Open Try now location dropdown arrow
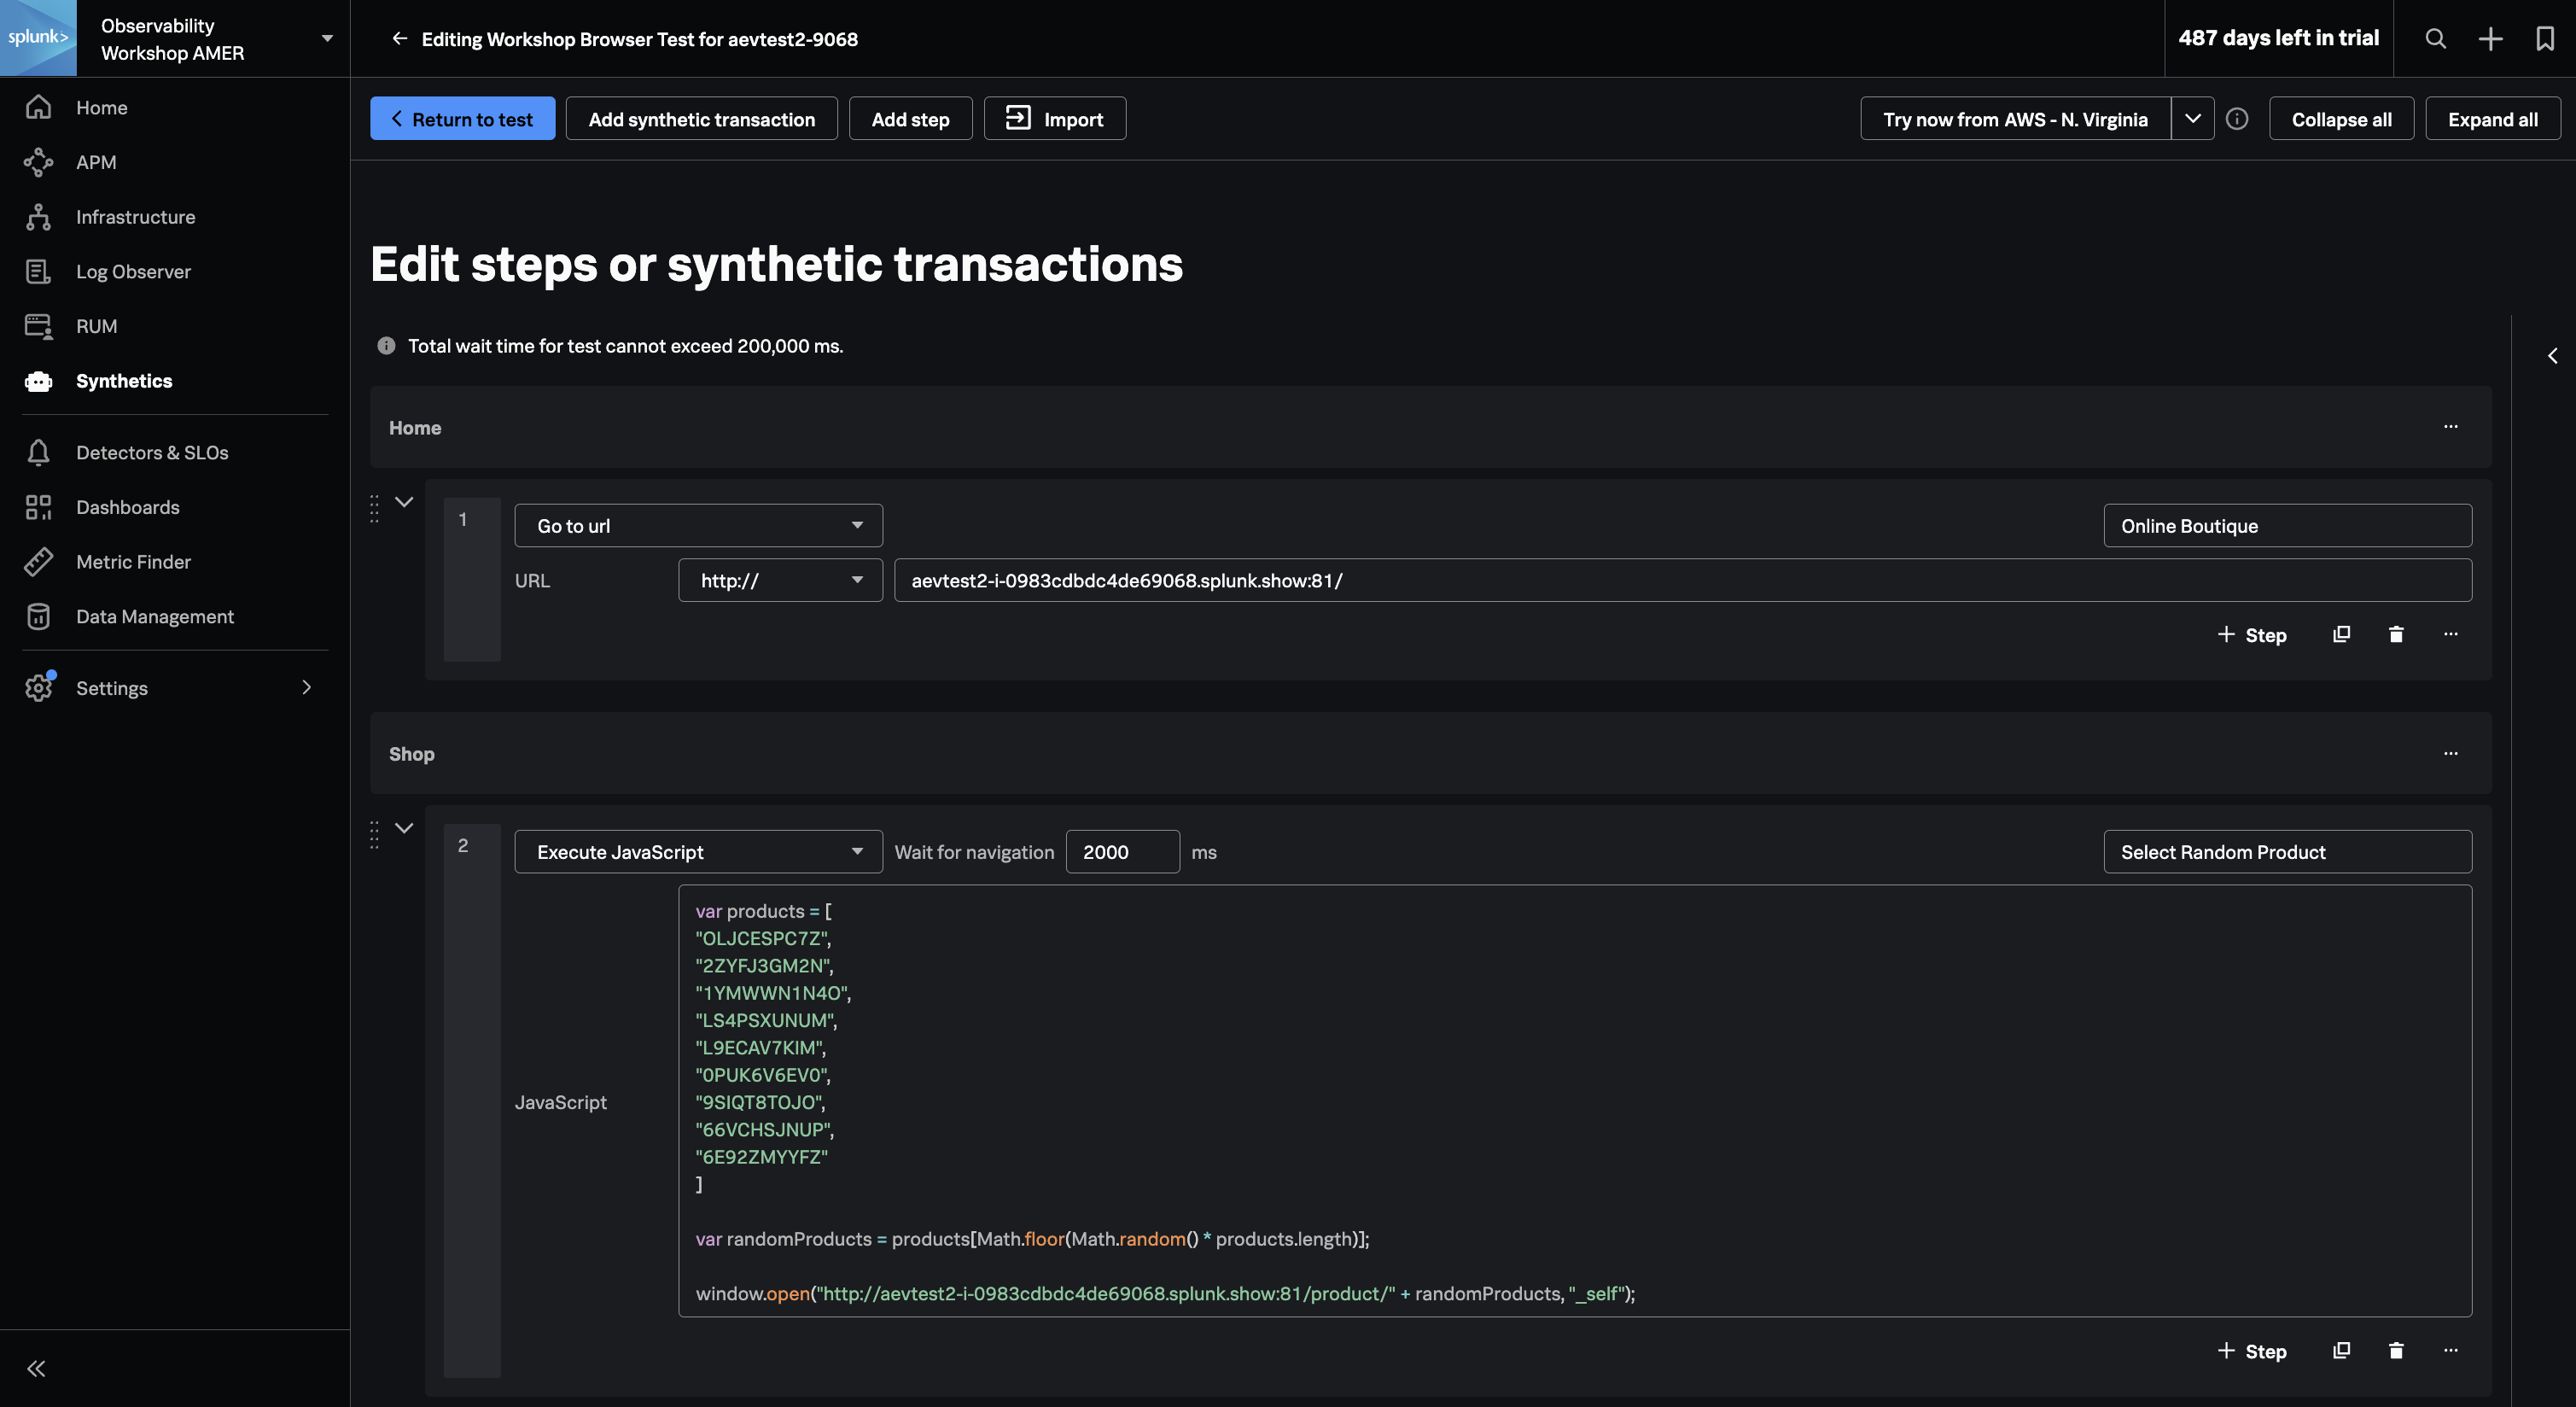This screenshot has width=2576, height=1407. tap(2192, 119)
